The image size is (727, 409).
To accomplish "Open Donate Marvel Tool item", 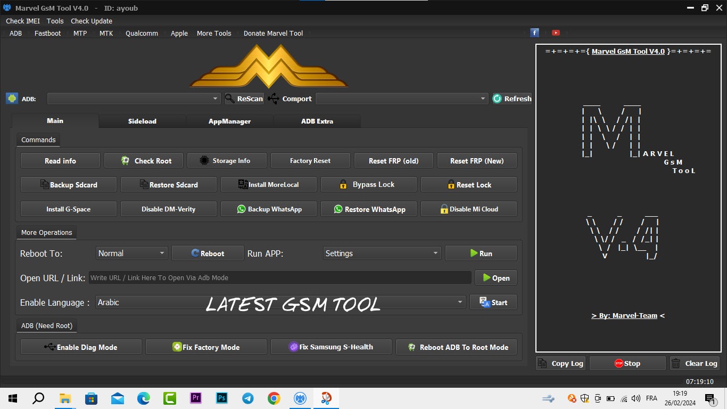I will [x=273, y=33].
